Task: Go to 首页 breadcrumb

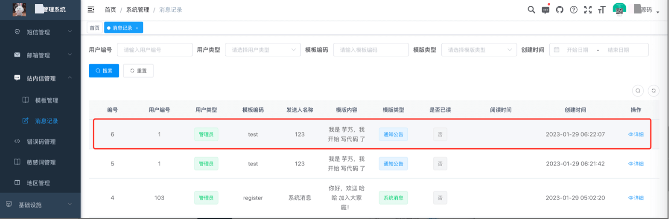Action: click(x=111, y=10)
